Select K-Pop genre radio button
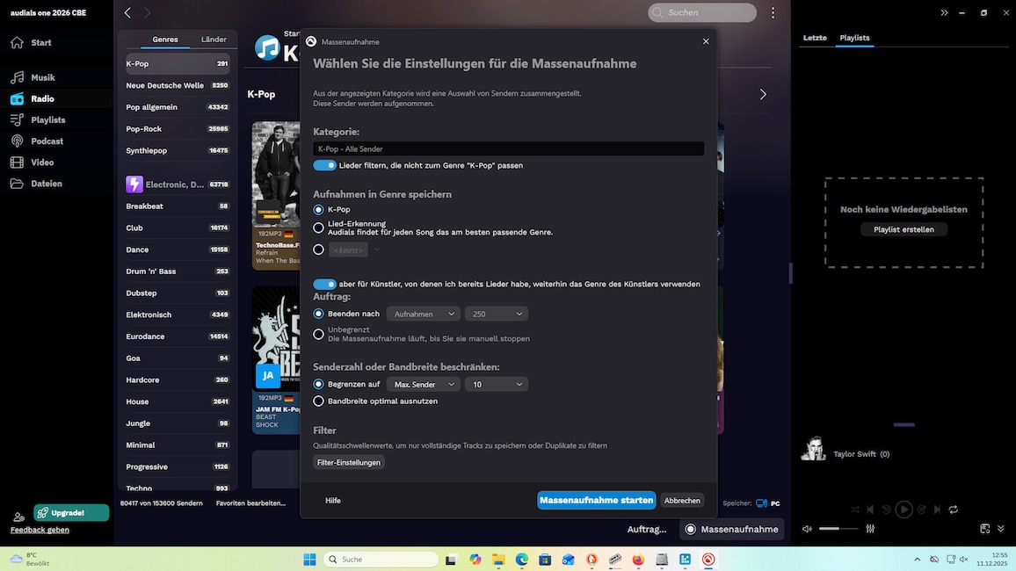This screenshot has width=1016, height=571. tap(318, 210)
